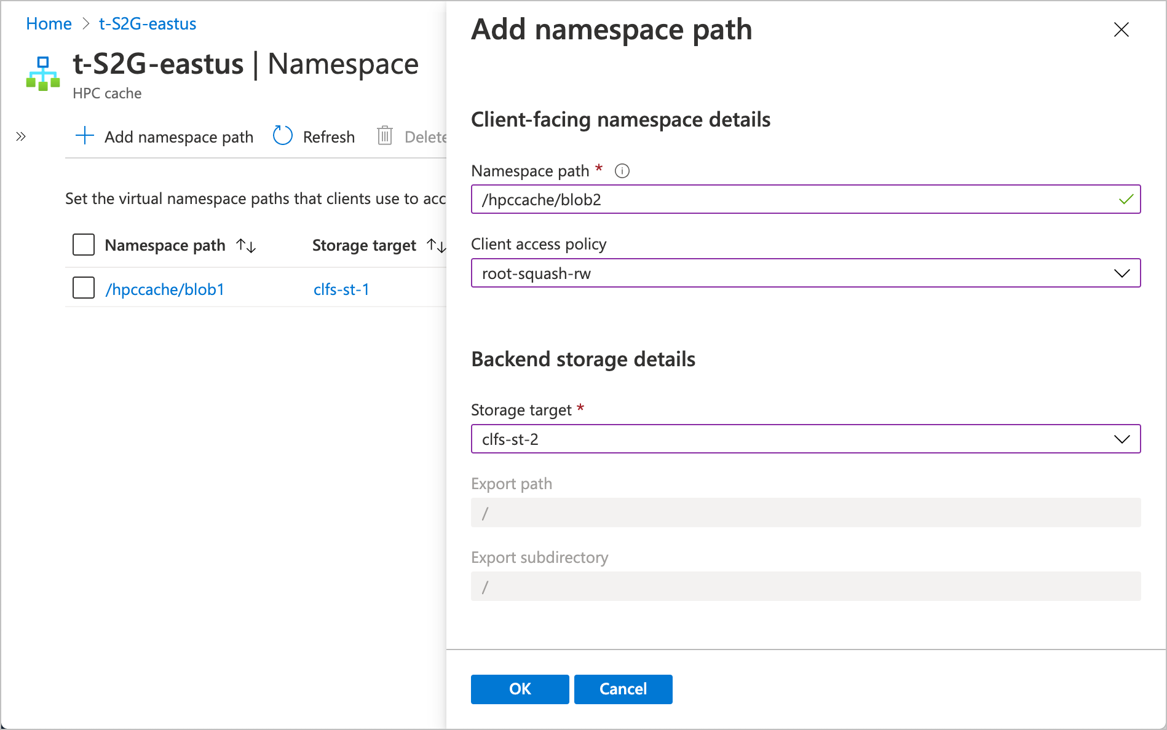Viewport: 1167px width, 730px height.
Task: Click the Cancel button
Action: 623,689
